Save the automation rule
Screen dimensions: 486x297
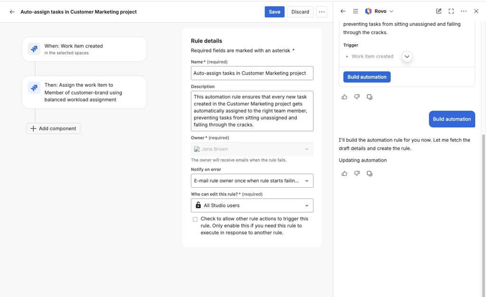click(274, 11)
